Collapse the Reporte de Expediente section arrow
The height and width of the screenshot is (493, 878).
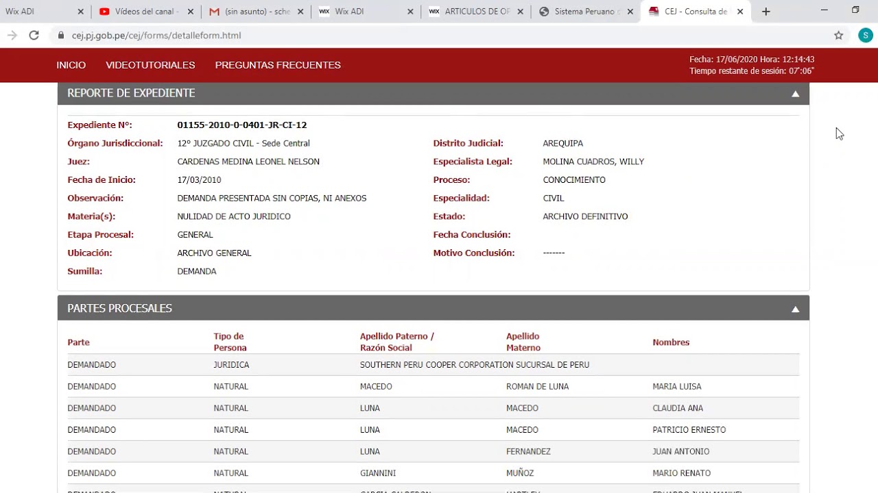pyautogui.click(x=796, y=94)
